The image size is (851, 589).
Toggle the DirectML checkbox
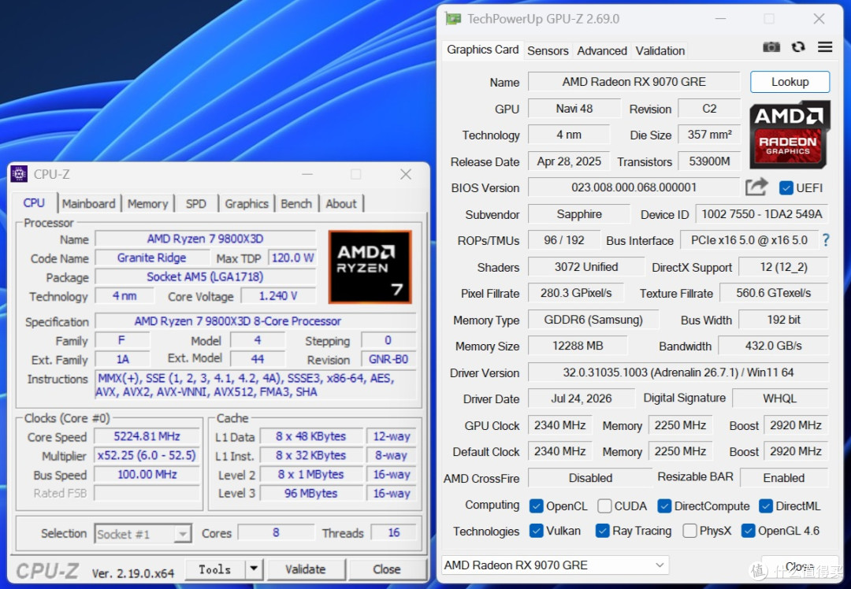[766, 506]
